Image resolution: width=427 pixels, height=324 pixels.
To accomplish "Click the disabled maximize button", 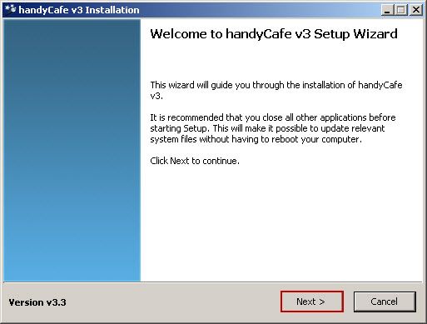I will click(401, 10).
